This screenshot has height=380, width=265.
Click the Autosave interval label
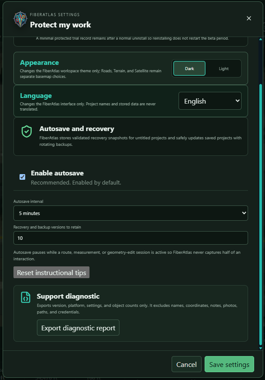click(28, 202)
